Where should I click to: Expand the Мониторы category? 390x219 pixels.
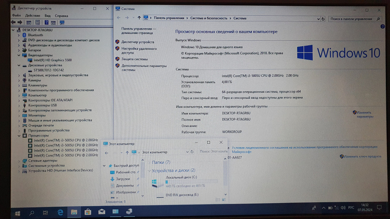point(19,115)
